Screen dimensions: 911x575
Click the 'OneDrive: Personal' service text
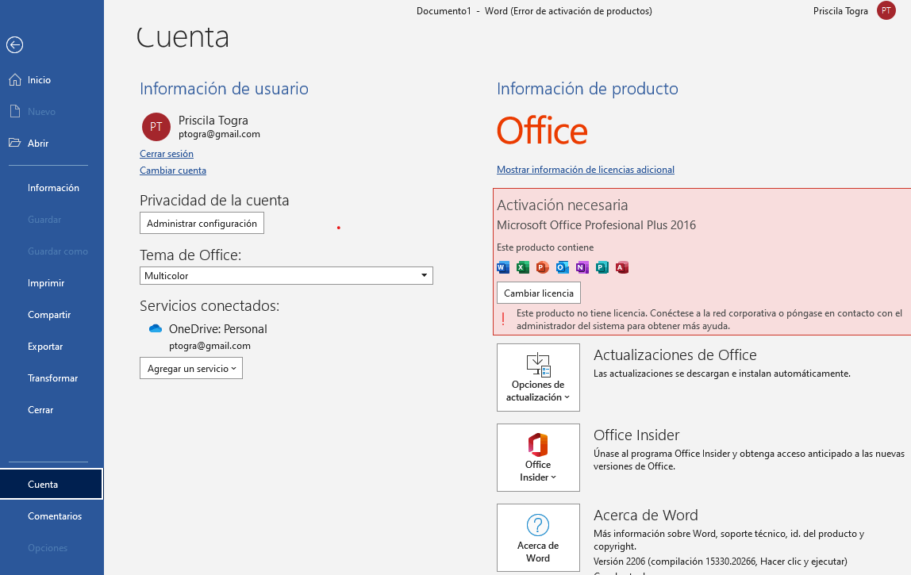[218, 328]
